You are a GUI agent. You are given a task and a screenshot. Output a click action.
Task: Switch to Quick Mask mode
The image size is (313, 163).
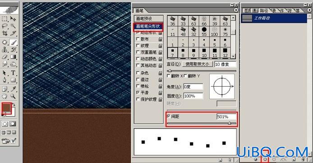click(13, 124)
